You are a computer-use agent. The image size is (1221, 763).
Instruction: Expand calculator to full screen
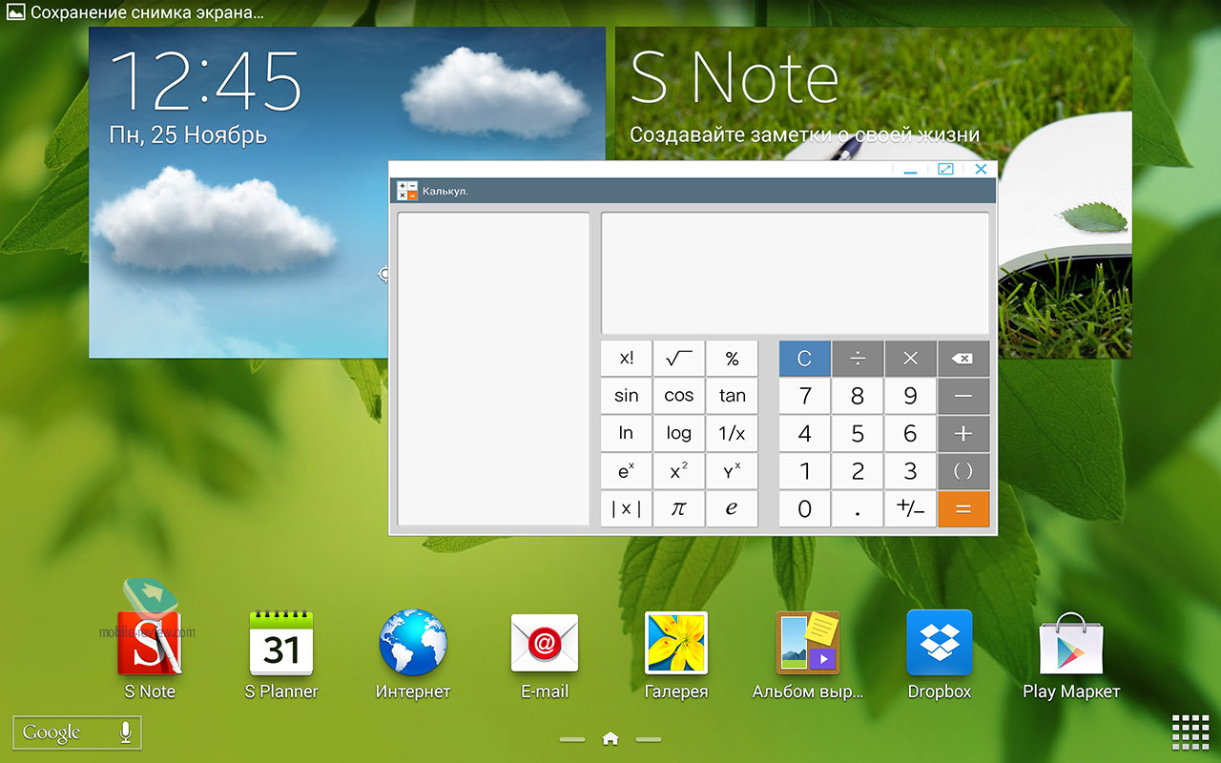945,170
